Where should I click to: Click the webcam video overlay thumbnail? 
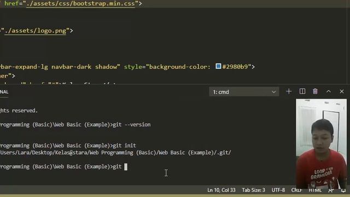click(x=321, y=144)
